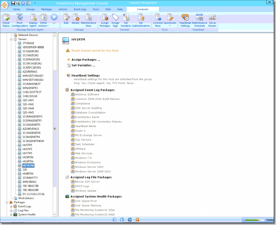Click the Hyper-V event log package
276x225 pixels.
coord(80,131)
